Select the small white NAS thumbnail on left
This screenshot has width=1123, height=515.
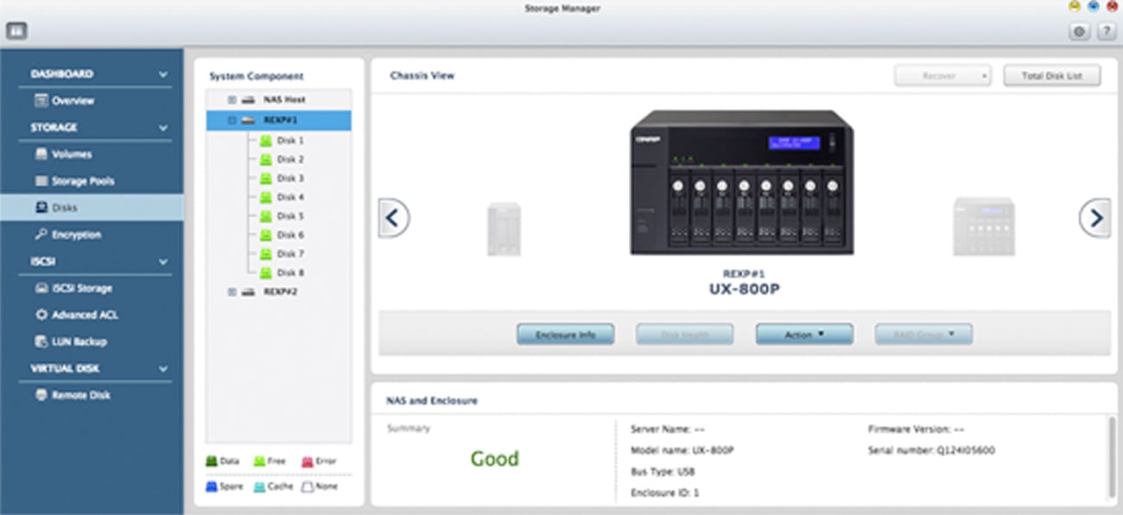click(x=504, y=228)
